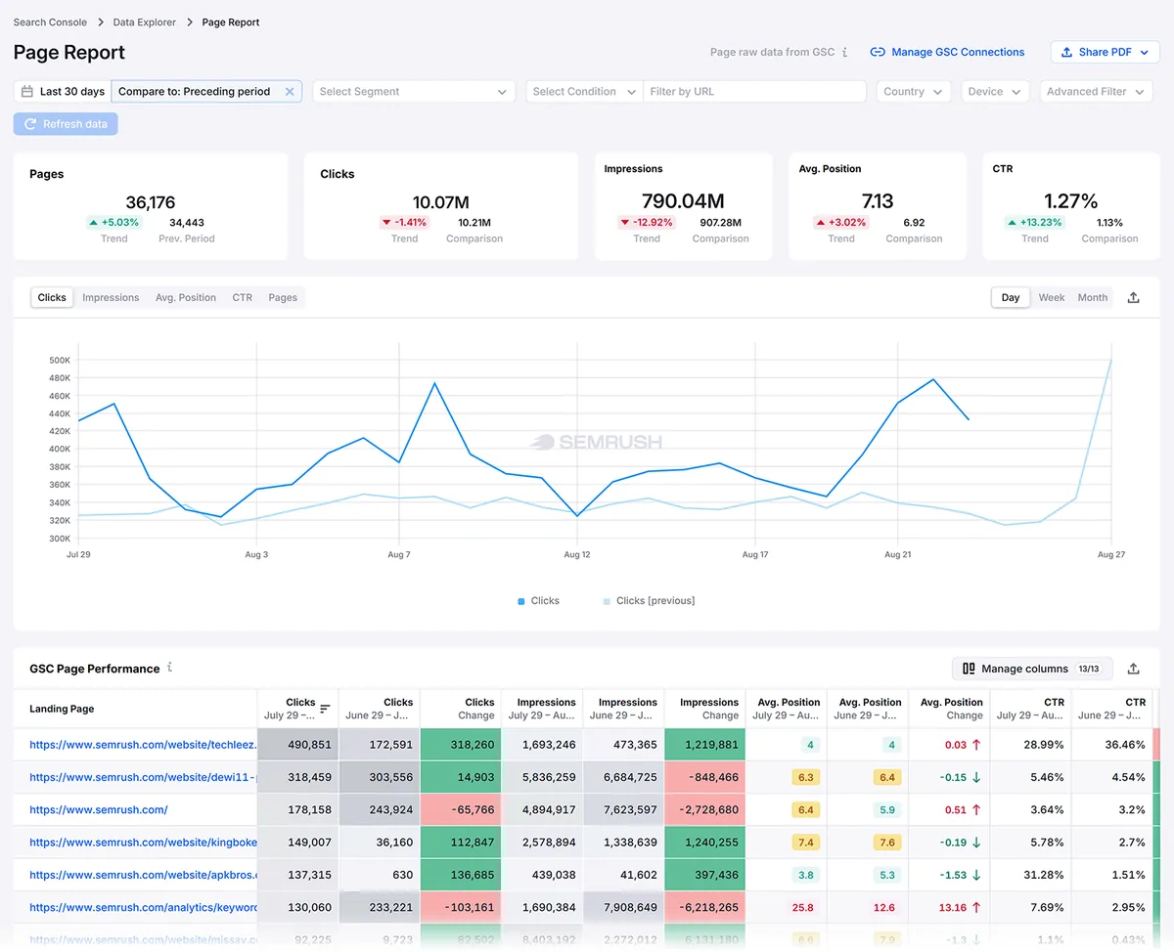Remove the Compare to Preceding period filter
The width and height of the screenshot is (1174, 952).
pos(290,92)
